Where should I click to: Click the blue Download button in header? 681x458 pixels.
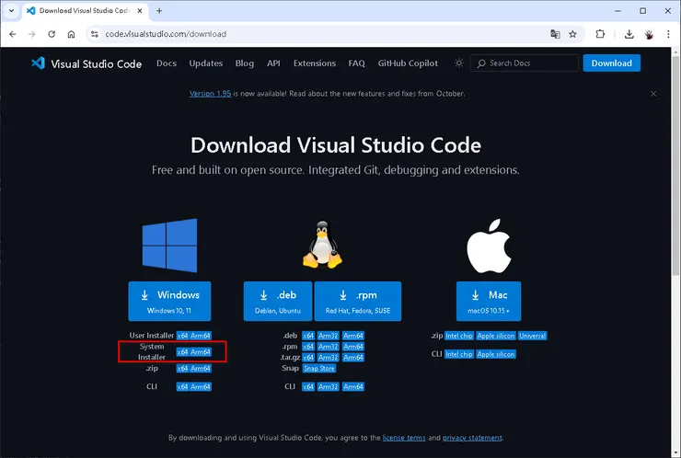click(611, 63)
